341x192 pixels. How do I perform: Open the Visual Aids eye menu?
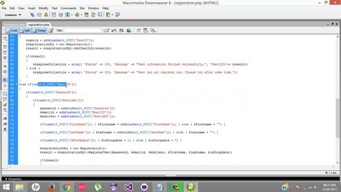(153, 30)
